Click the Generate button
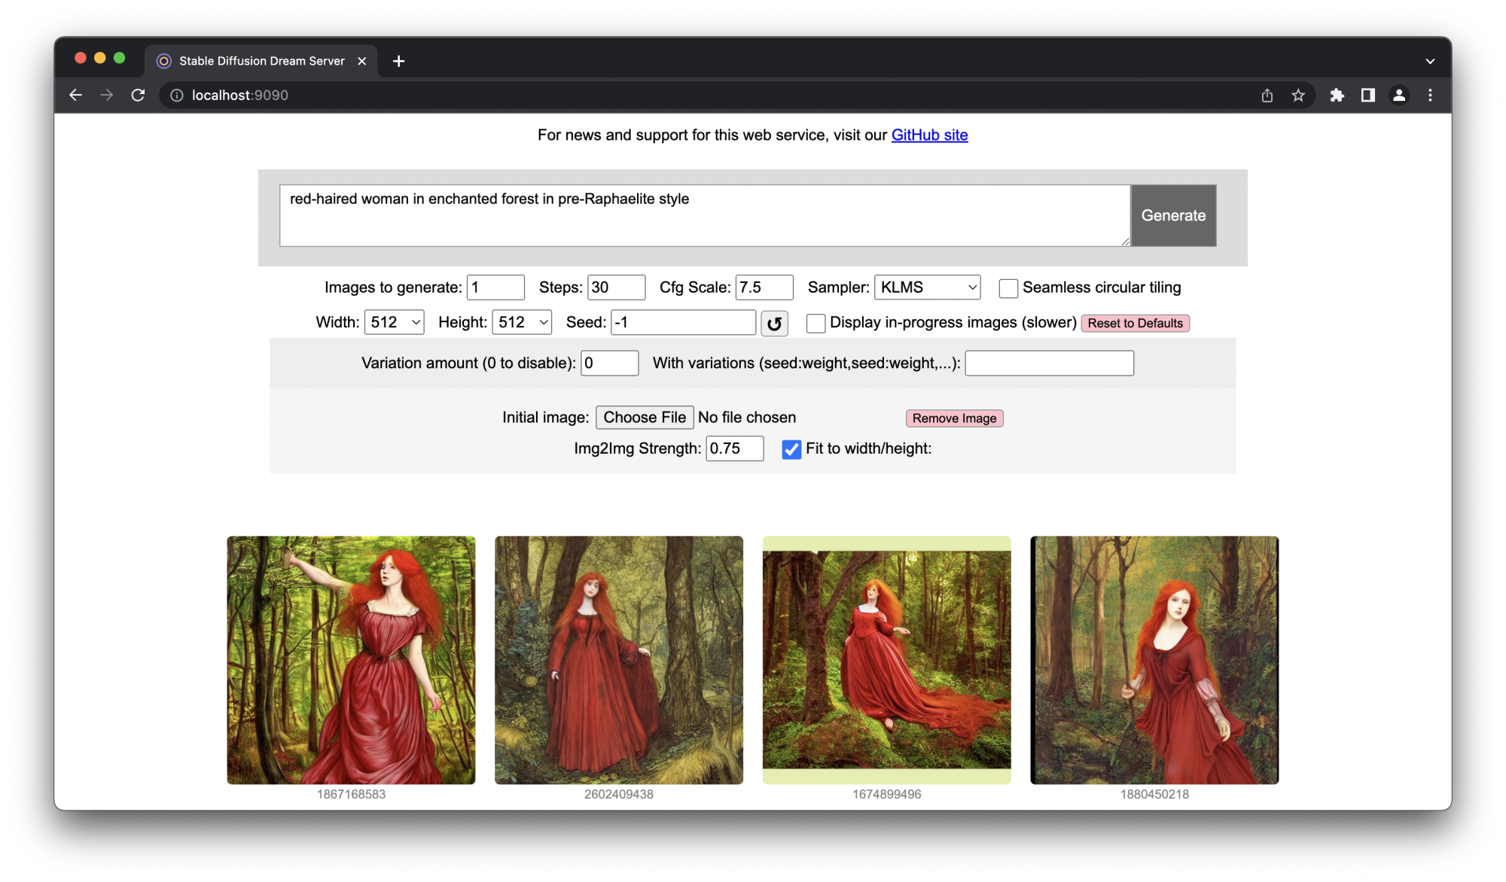 [x=1172, y=216]
